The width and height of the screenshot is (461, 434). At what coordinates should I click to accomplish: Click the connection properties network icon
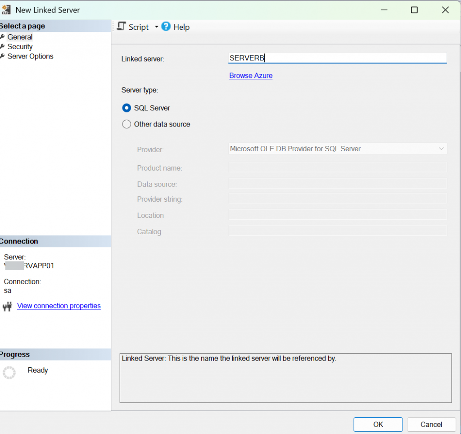(7, 307)
